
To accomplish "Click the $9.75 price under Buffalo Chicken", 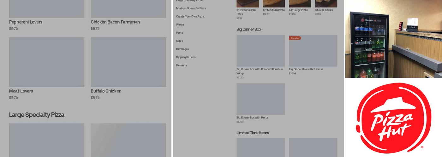I will pos(95,98).
